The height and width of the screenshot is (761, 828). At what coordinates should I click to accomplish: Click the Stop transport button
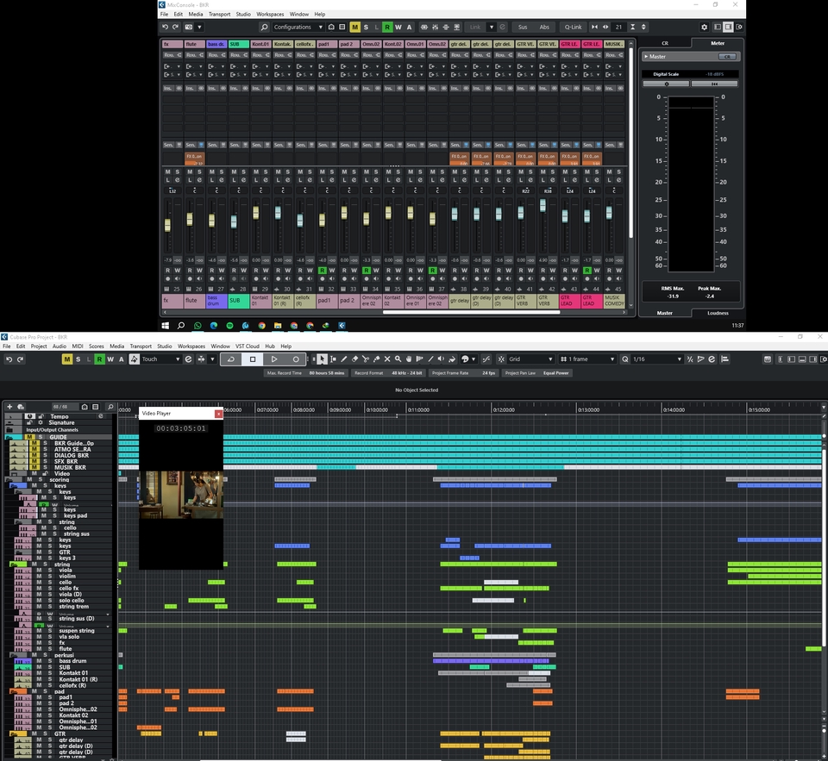click(253, 359)
